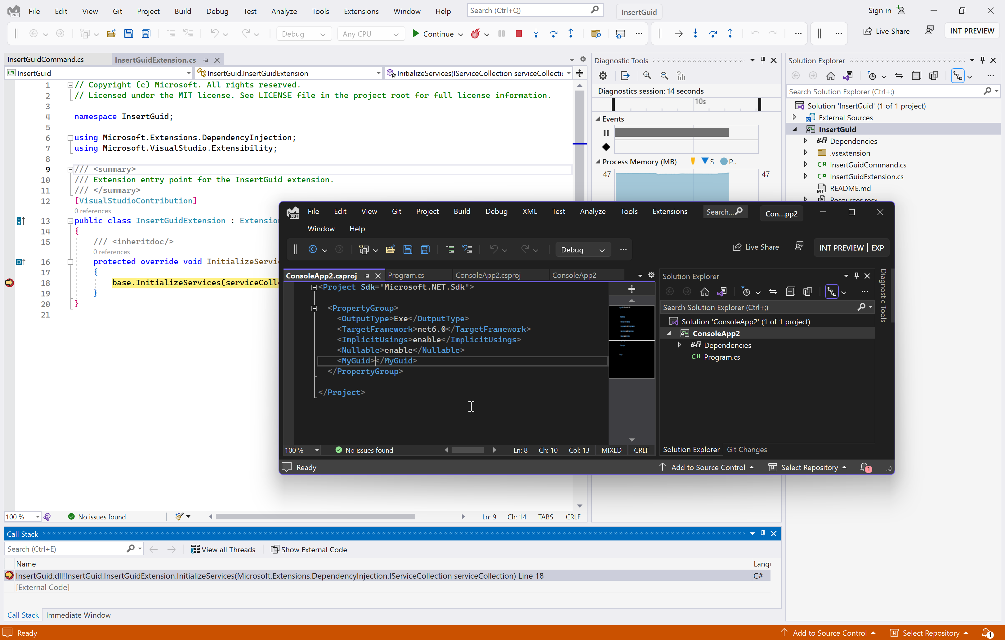Click Live Share in the main window

point(887,31)
